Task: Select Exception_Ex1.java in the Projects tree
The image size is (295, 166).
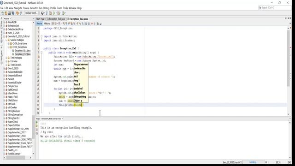Action: click(23, 51)
